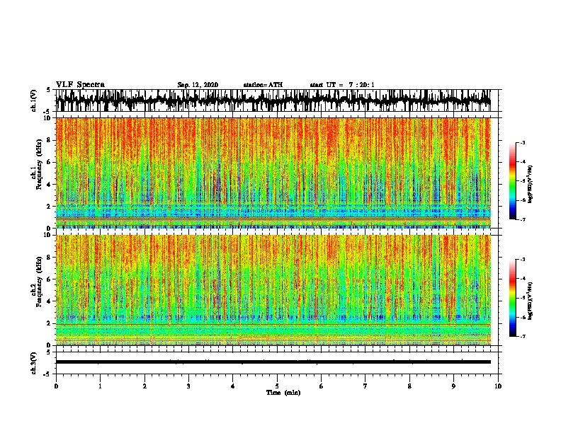The width and height of the screenshot is (561, 433).
Task: Click the ch.2 spectrogram color scale bar
Action: (513, 298)
